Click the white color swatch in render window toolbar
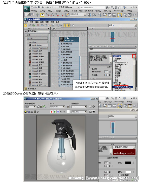 [68, 112]
